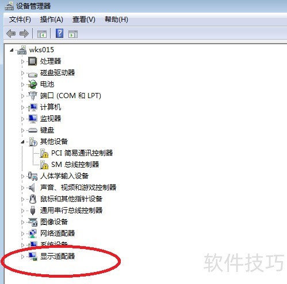Click the action pane toolbar icon
Screen dimensions: 287x284
click(x=73, y=34)
